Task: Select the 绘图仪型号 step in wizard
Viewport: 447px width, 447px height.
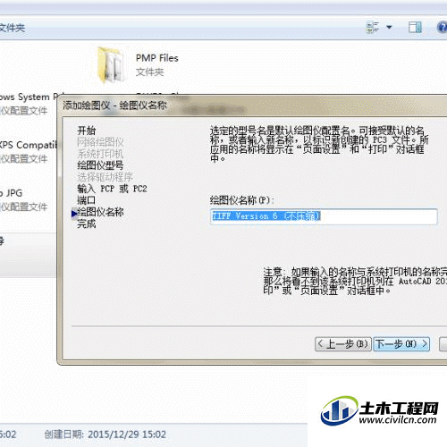Action: pyautogui.click(x=100, y=165)
